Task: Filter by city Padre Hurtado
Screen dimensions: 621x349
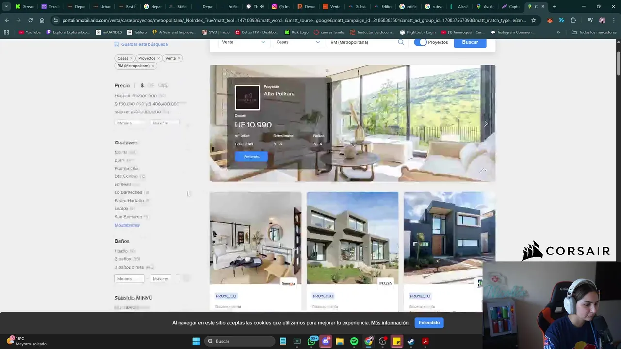Action: (x=129, y=201)
